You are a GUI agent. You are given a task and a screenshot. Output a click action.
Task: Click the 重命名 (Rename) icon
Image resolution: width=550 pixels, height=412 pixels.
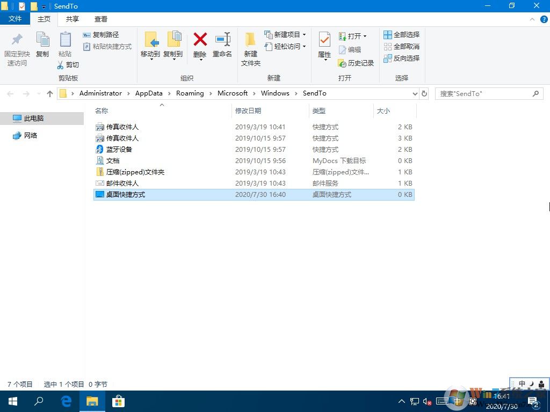pos(222,46)
